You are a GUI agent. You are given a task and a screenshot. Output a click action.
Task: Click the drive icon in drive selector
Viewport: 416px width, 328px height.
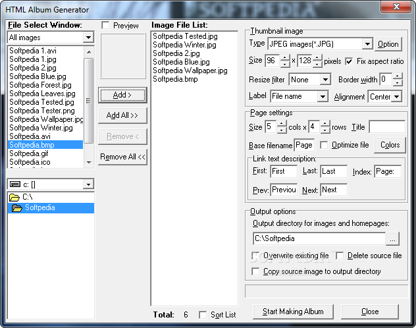coord(15,184)
